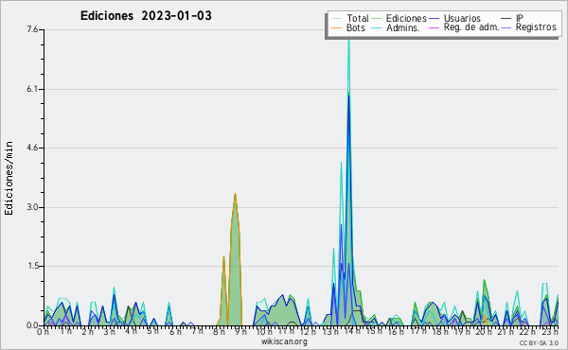Select the 'Bots' legend entry
The width and height of the screenshot is (568, 350).
pos(356,27)
